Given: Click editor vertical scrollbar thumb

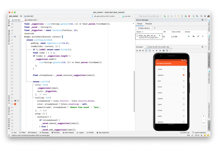Looking at the screenshot, I should coord(134,91).
